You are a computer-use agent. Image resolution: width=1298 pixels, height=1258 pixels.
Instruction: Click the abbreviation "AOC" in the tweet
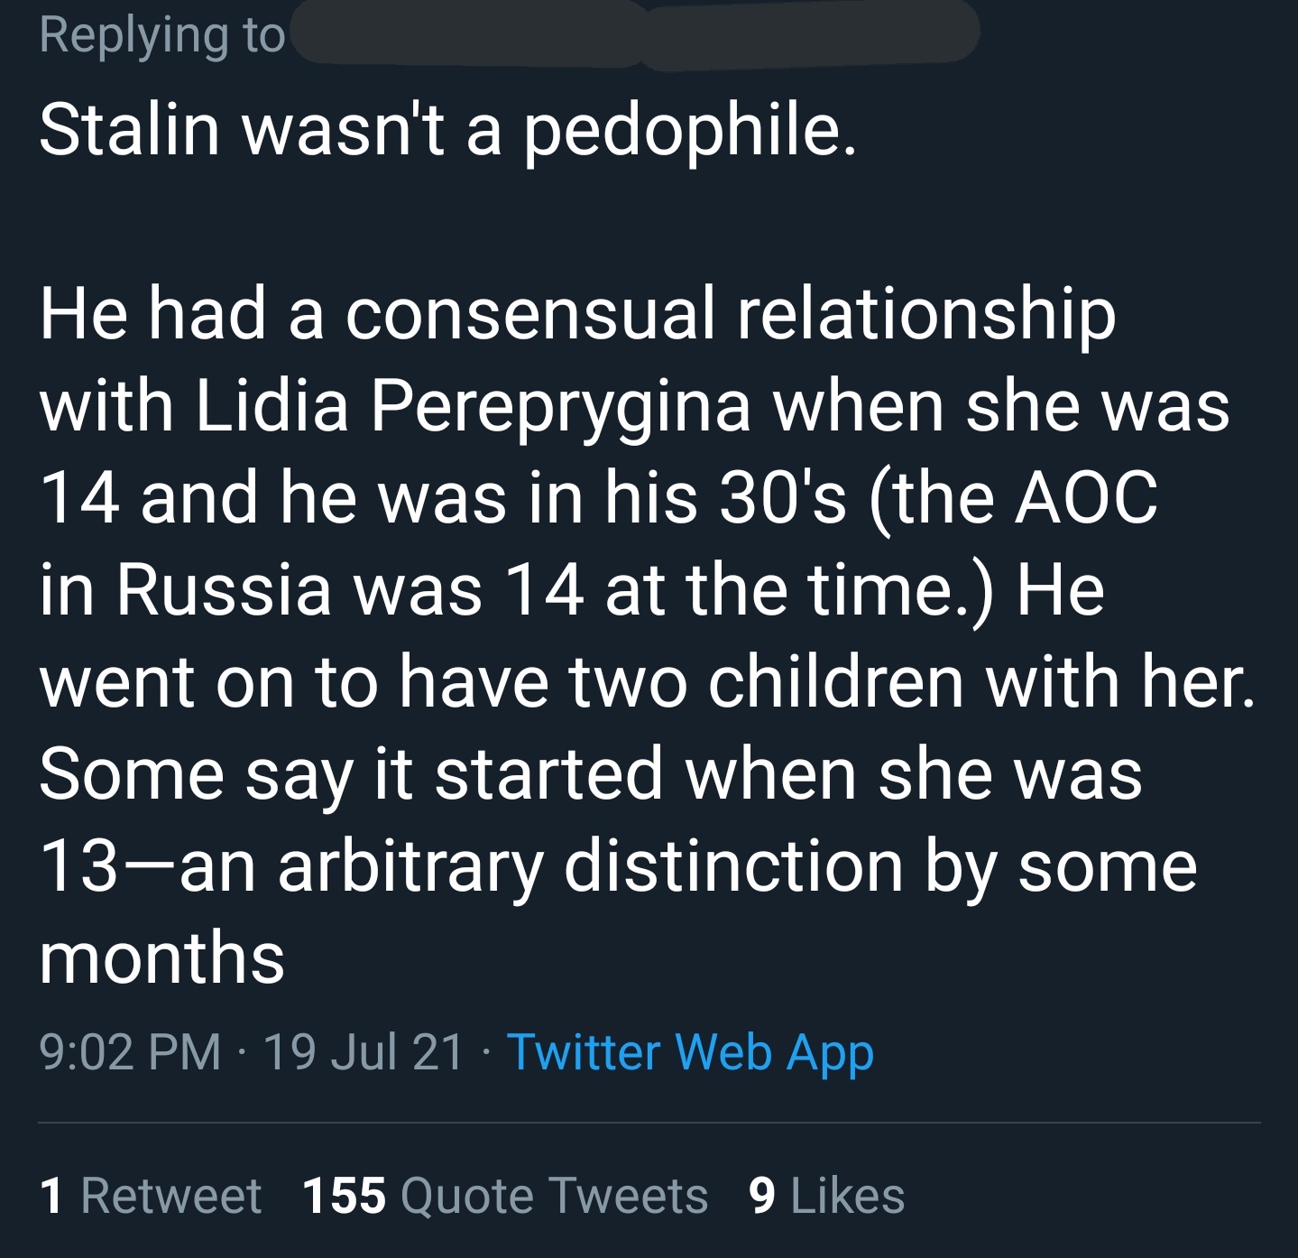coord(1085,497)
